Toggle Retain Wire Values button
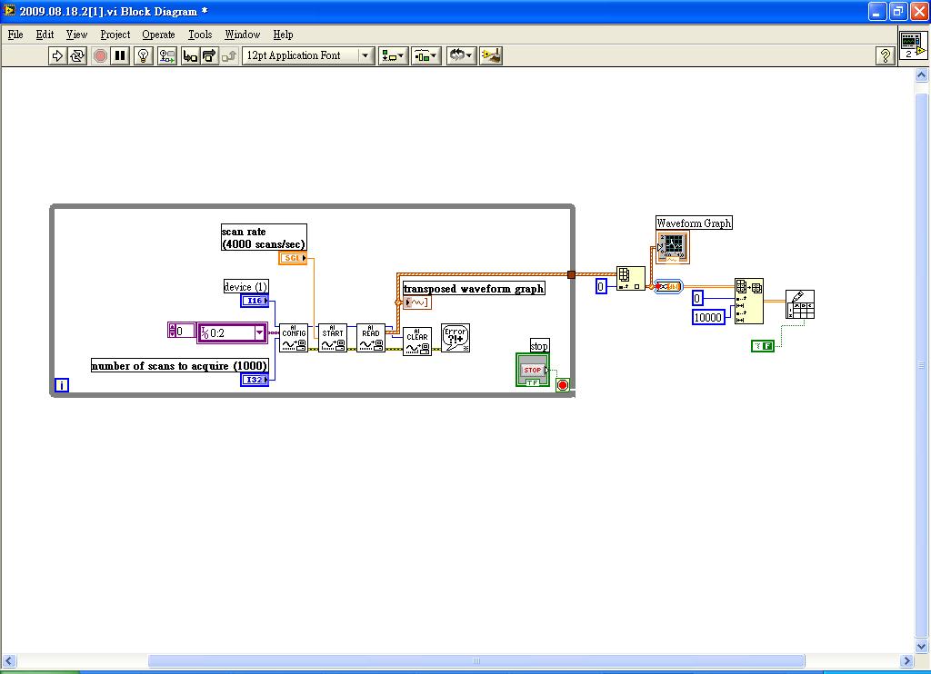The height and width of the screenshot is (674, 931). (167, 55)
